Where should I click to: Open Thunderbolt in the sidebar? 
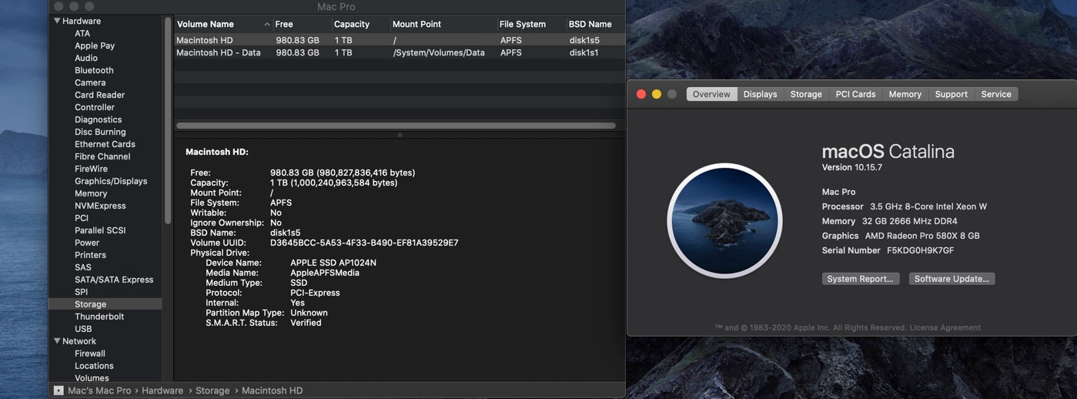(x=99, y=317)
